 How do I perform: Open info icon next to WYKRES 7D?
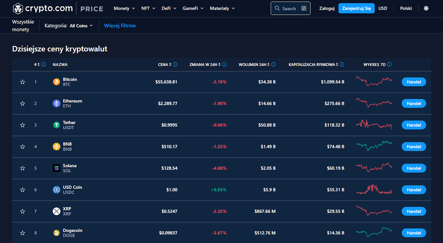(389, 64)
